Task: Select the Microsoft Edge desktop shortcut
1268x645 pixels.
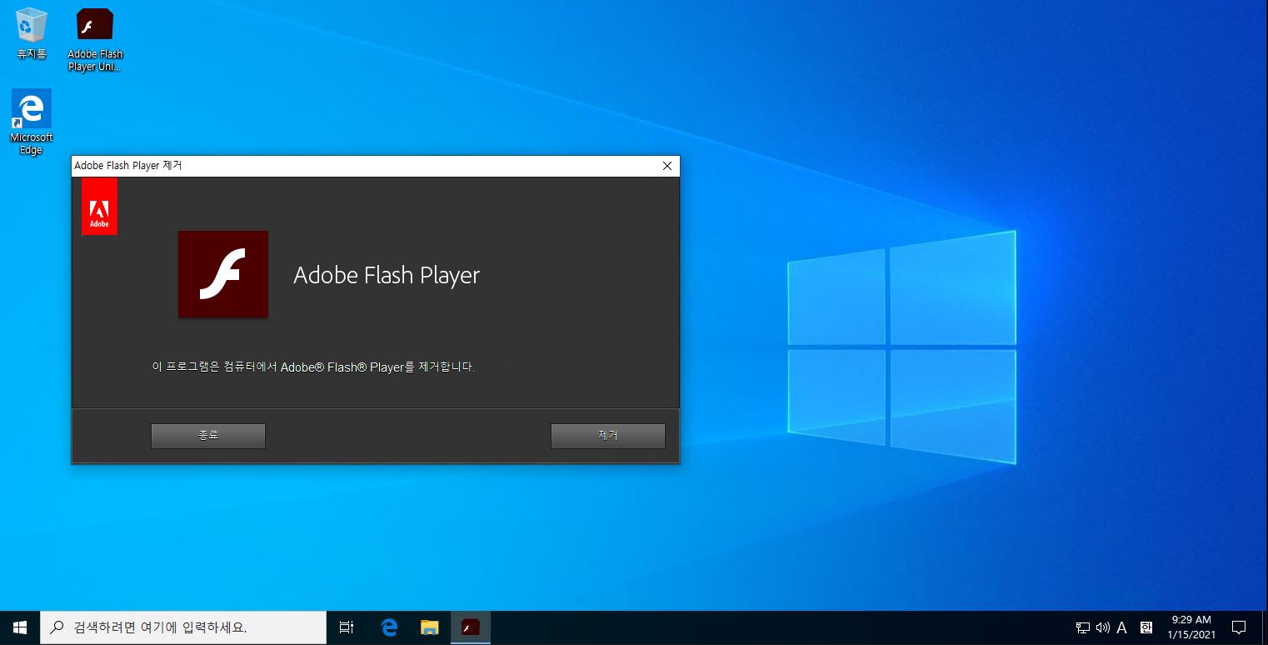Action: click(x=32, y=122)
